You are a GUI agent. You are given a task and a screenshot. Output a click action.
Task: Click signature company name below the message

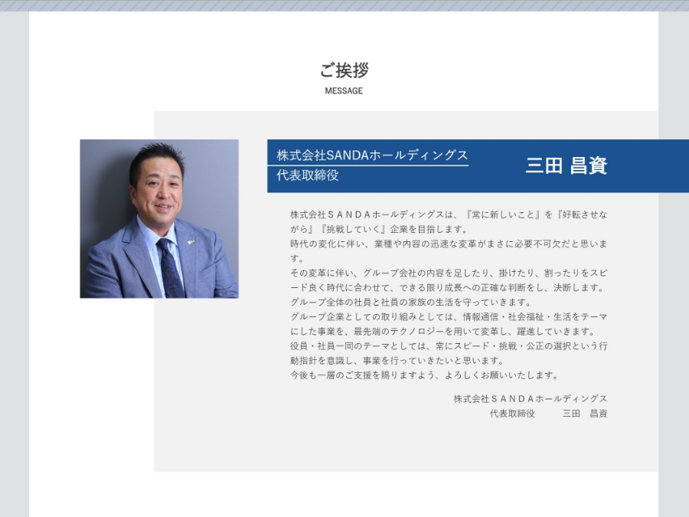(x=531, y=399)
